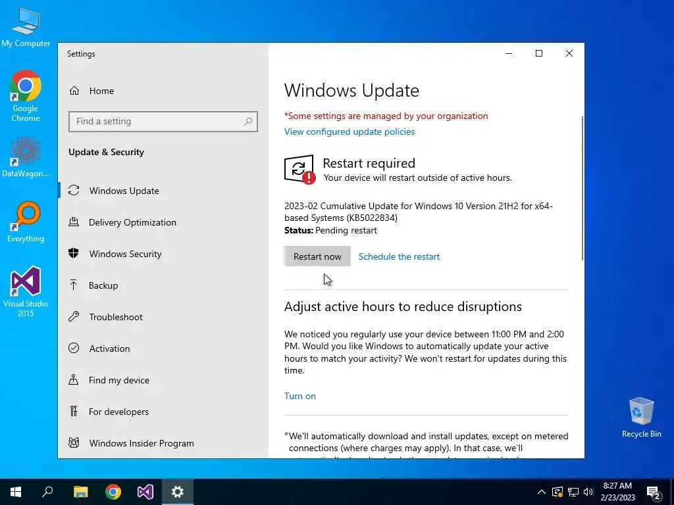Click the volume speaker tray icon
Screen dimensions: 674x505
588,492
